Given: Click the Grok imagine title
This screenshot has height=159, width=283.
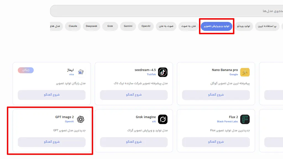Looking at the screenshot, I should pos(146,117).
